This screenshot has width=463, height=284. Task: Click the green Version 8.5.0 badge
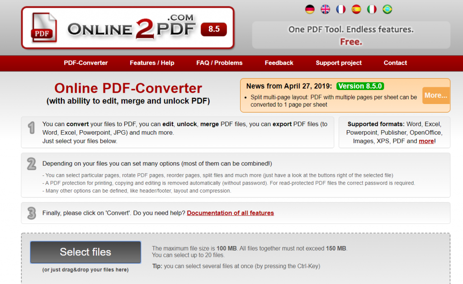point(360,86)
